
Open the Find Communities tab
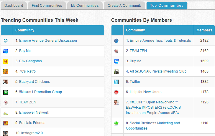coord(47,6)
